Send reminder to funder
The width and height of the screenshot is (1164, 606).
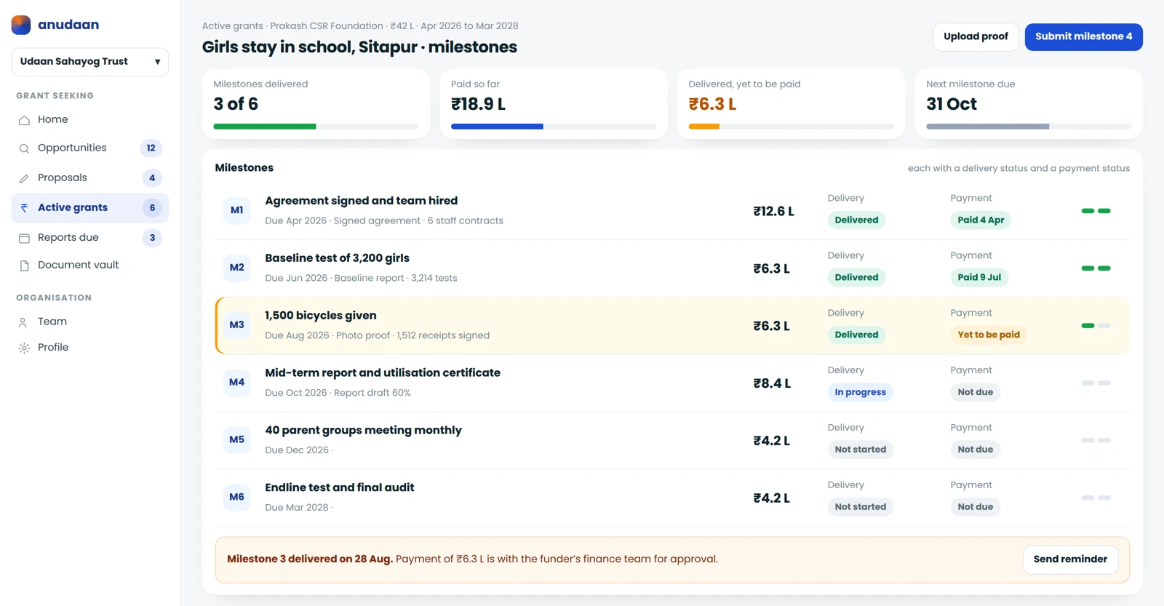coord(1070,559)
